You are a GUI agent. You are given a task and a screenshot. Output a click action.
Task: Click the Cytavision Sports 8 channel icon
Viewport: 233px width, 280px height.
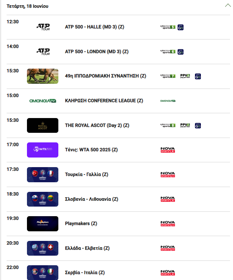168,125
